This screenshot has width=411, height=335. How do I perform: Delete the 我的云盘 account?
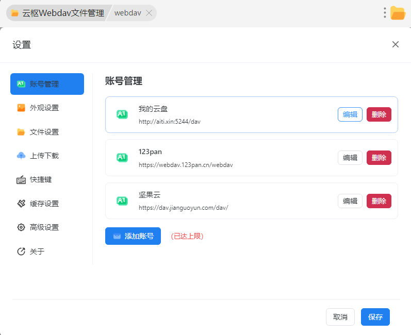click(x=379, y=114)
